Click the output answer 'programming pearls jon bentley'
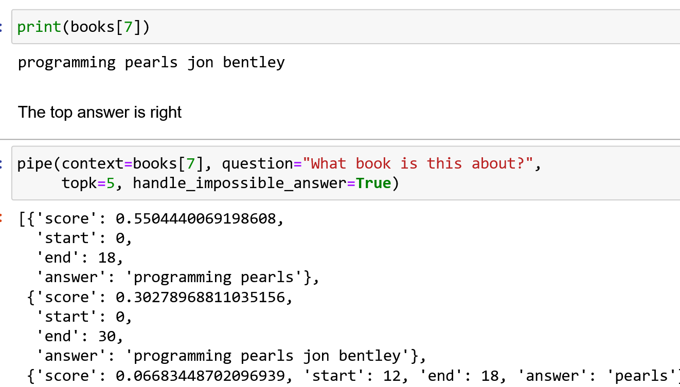The height and width of the screenshot is (387, 680). point(273,356)
